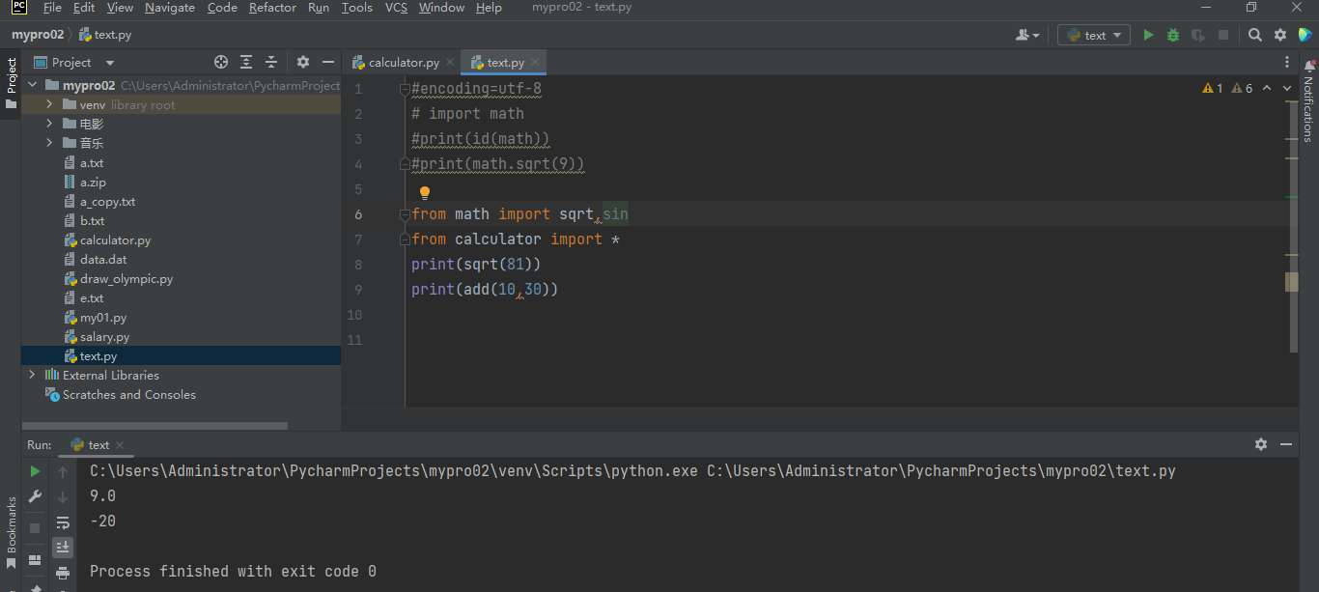This screenshot has width=1319, height=592.
Task: Select data.dat in project tree
Action: point(102,259)
